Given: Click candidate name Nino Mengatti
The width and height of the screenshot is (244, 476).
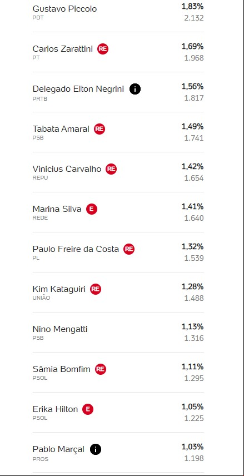Looking at the screenshot, I should point(60,329).
